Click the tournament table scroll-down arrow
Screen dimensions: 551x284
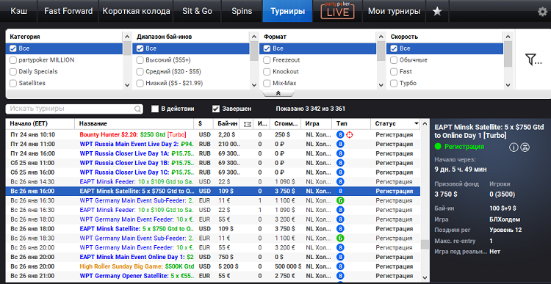425,277
